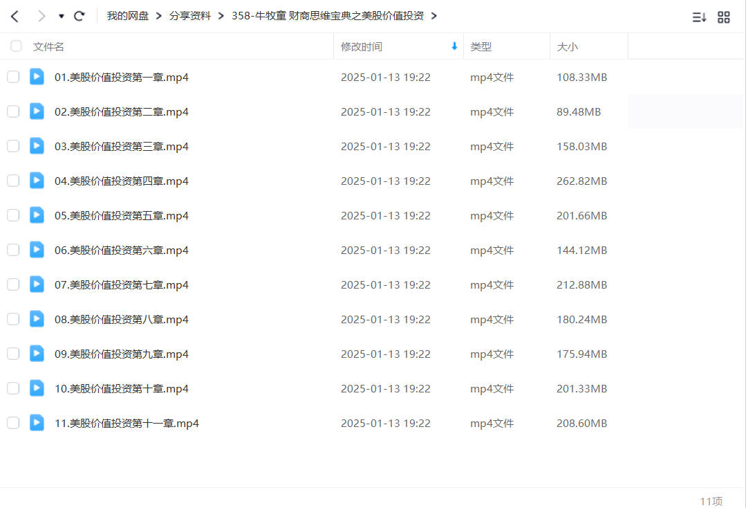Open the sort order menu icon
746x508 pixels.
point(699,17)
